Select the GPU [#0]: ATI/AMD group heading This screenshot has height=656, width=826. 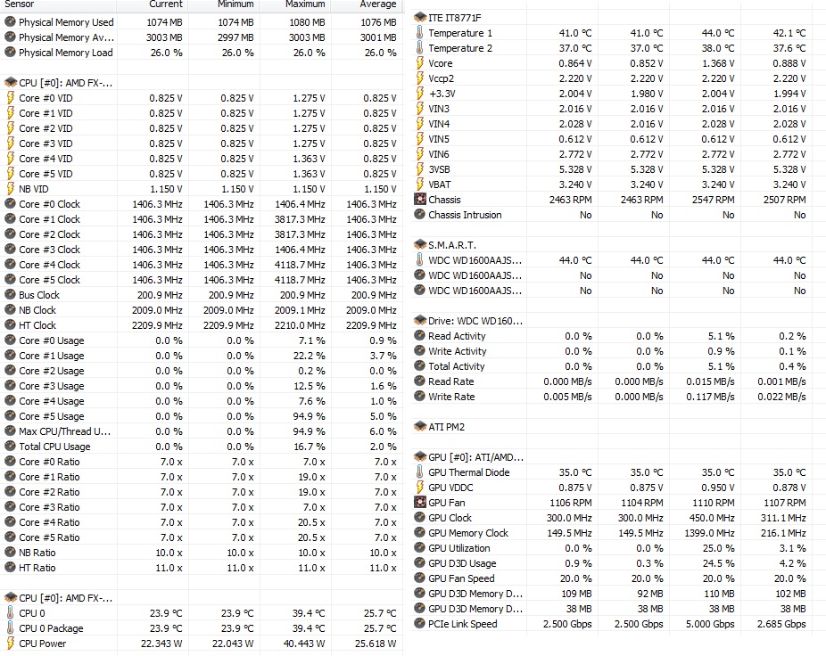[476, 457]
